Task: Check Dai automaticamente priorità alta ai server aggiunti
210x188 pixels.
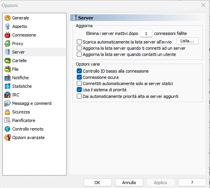Action: 79,96
